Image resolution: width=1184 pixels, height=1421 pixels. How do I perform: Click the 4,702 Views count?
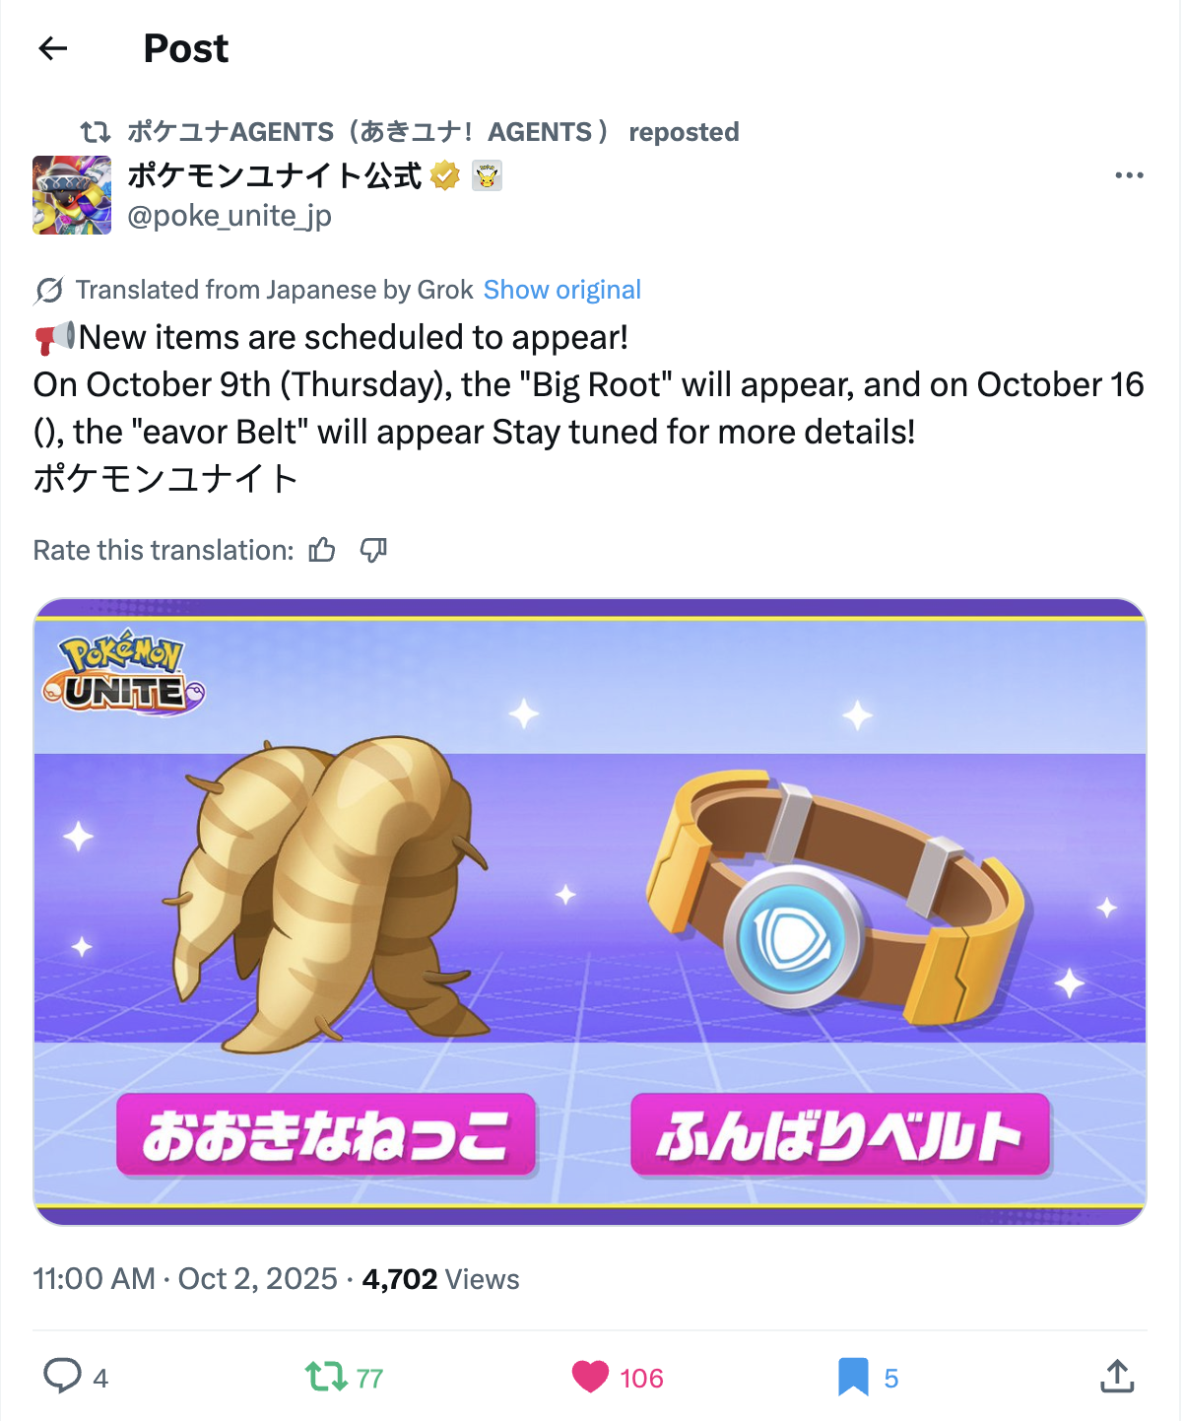point(440,1279)
